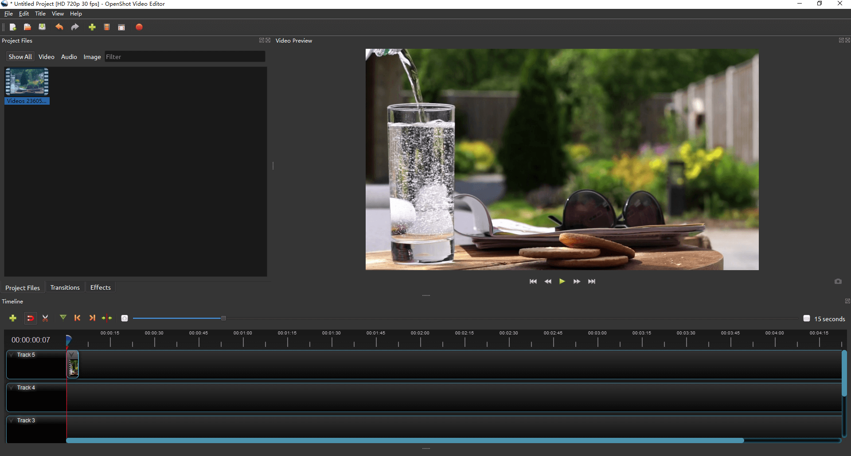Fast forward the video preview
This screenshot has width=851, height=456.
coord(577,281)
